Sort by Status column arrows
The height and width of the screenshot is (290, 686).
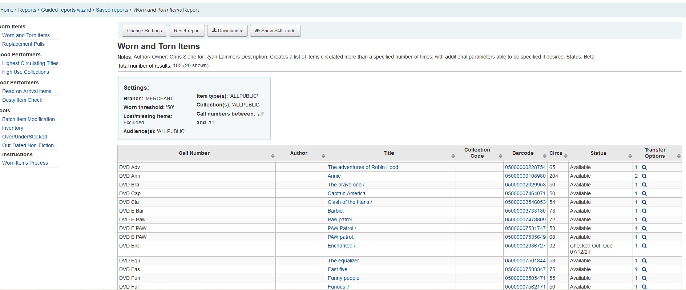(x=630, y=156)
